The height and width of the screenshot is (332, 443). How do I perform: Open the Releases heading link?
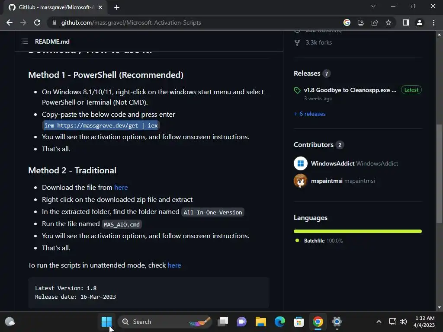click(x=307, y=73)
